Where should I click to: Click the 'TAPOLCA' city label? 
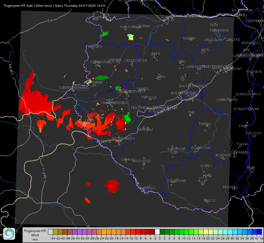click(x=149, y=97)
